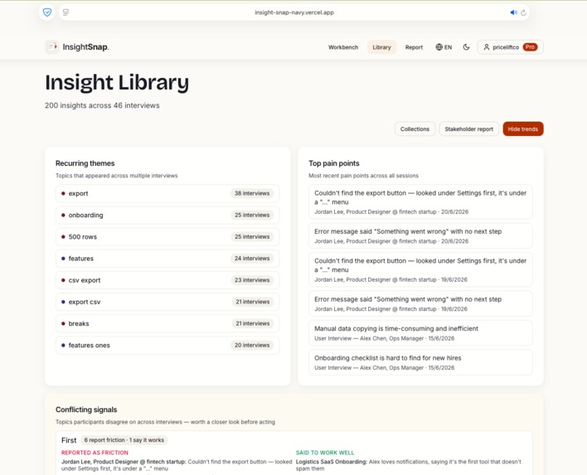Open the EN language selector
This screenshot has width=587, height=475.
[x=444, y=47]
